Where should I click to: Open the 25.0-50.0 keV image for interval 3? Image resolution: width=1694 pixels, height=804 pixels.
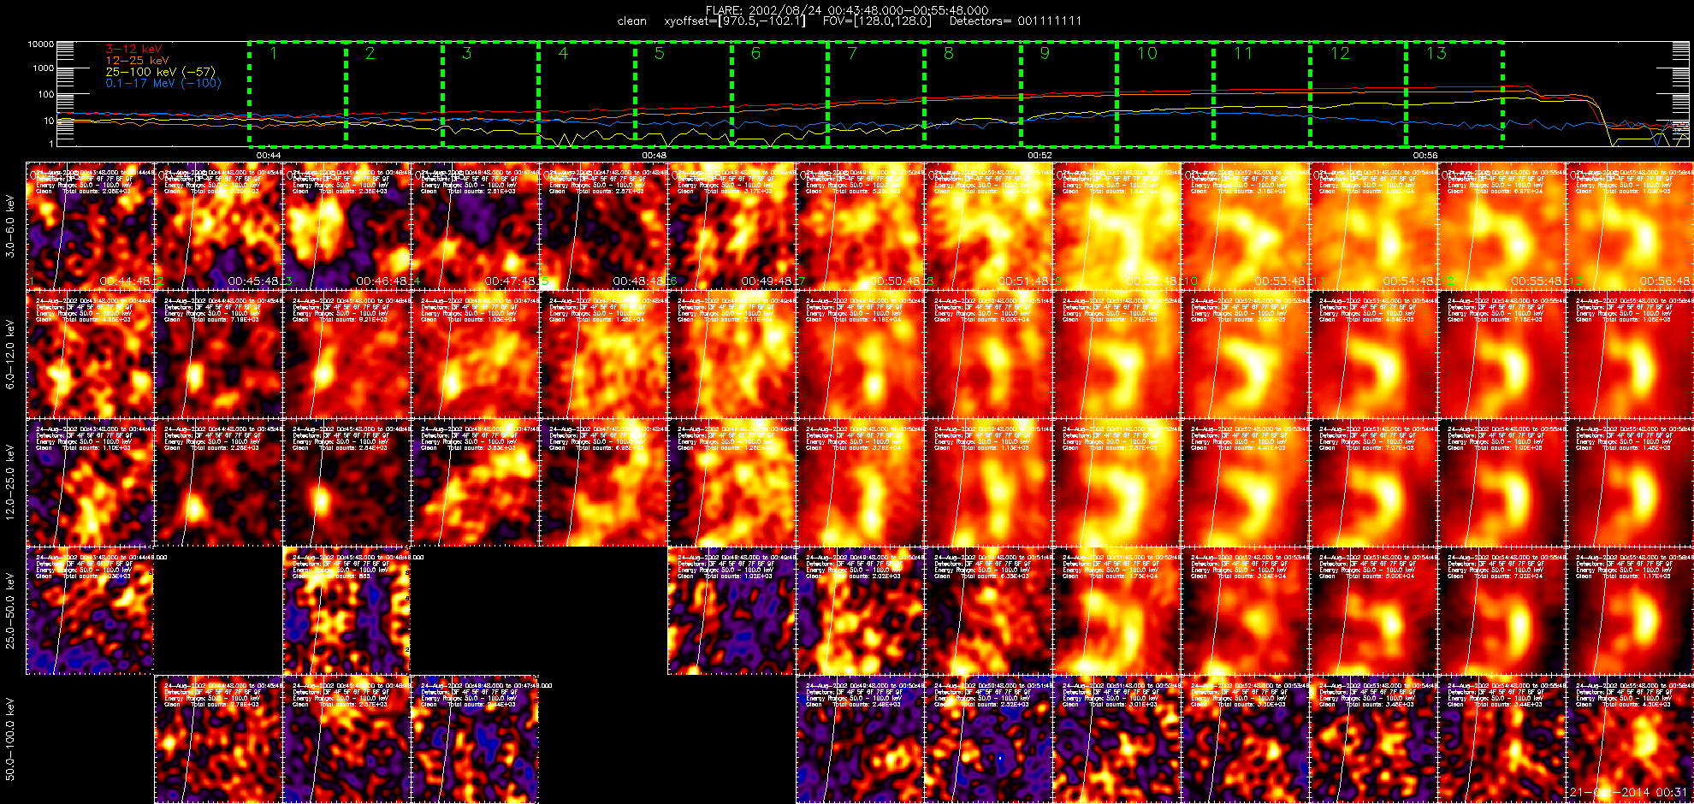(x=346, y=611)
